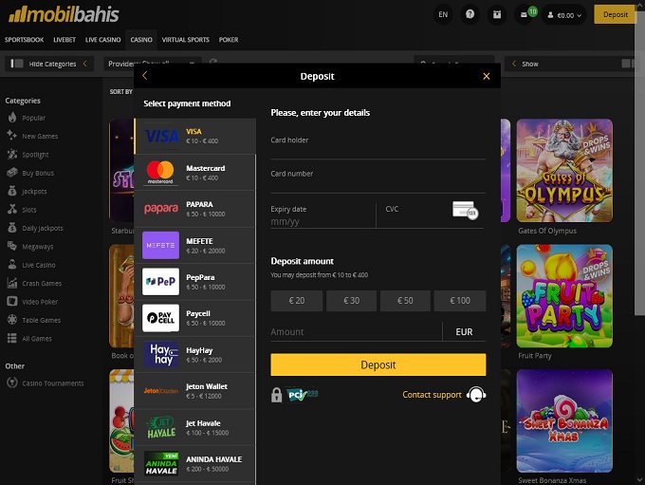Open the help question mark icon

[x=470, y=14]
